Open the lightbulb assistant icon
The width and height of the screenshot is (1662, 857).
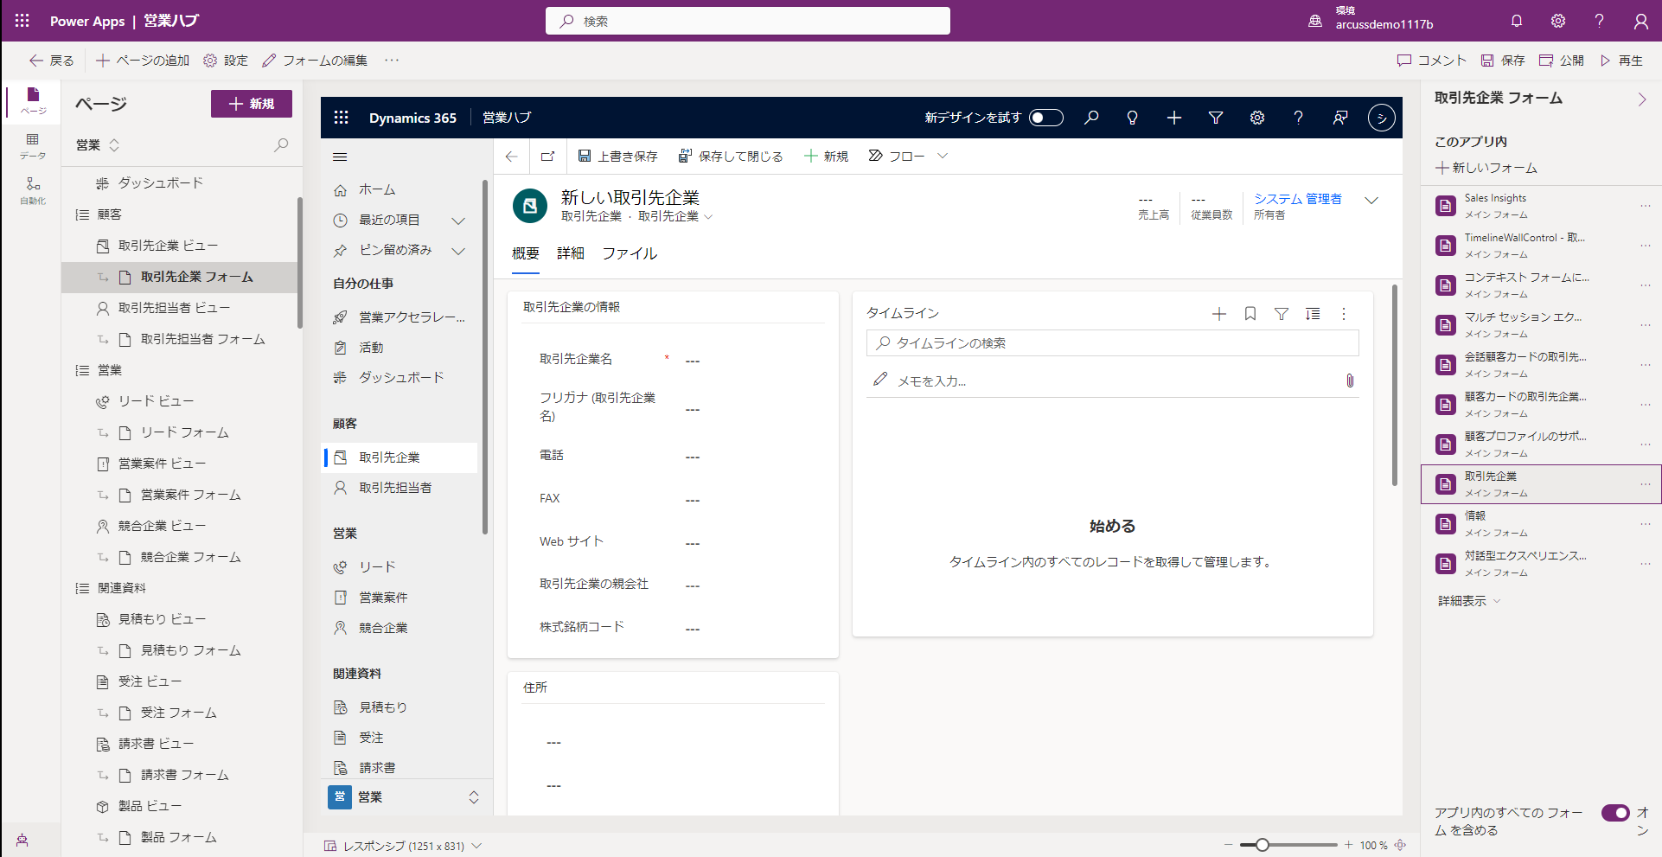1132,118
